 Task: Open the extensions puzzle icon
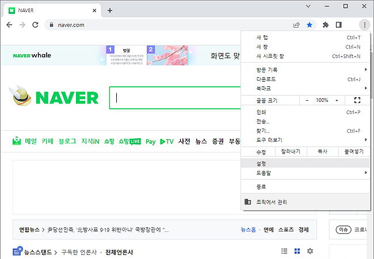click(325, 25)
